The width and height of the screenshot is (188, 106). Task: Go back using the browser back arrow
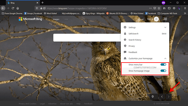tap(3, 8)
